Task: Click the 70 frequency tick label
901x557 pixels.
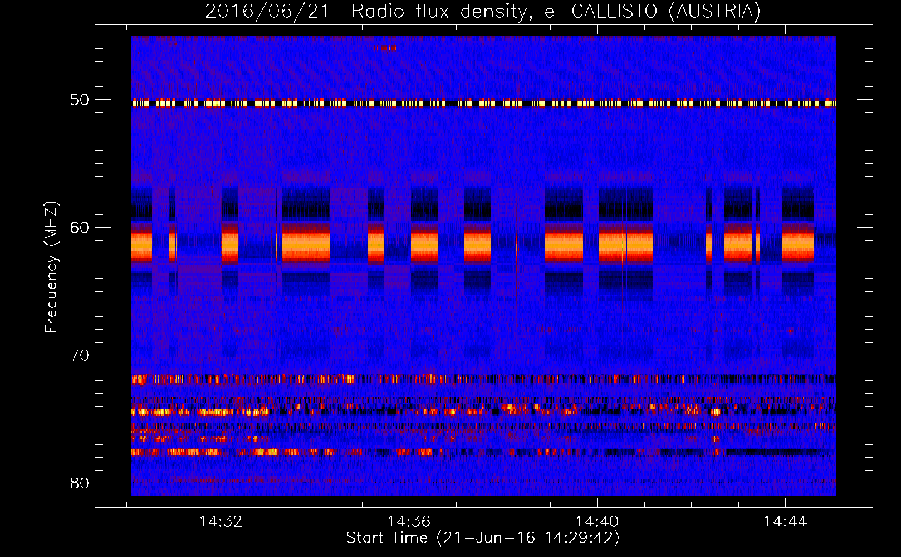Action: pyautogui.click(x=80, y=355)
